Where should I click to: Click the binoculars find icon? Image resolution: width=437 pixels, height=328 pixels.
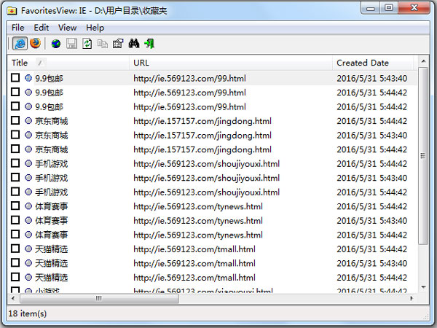pyautogui.click(x=134, y=44)
